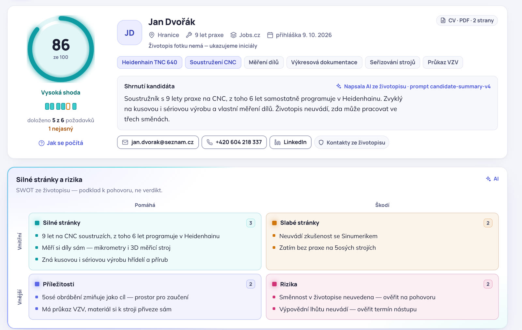Screen dimensions: 522x330
Task: Click the wrench icon beside 9 let praxe
Action: point(189,35)
